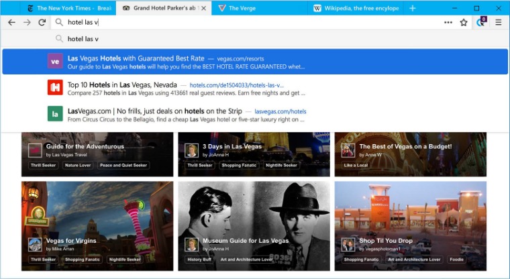Go forward using the forward arrow
The height and width of the screenshot is (279, 510).
pos(27,22)
